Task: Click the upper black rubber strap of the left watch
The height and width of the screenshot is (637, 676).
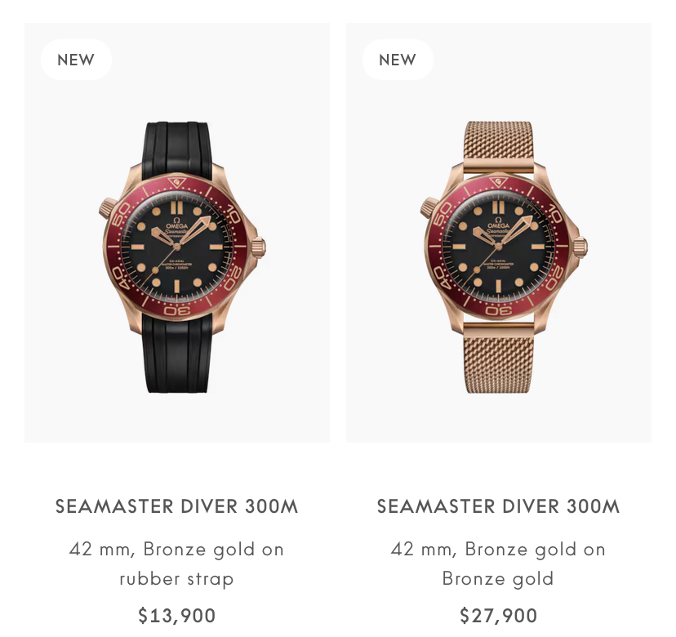Action: 177,145
